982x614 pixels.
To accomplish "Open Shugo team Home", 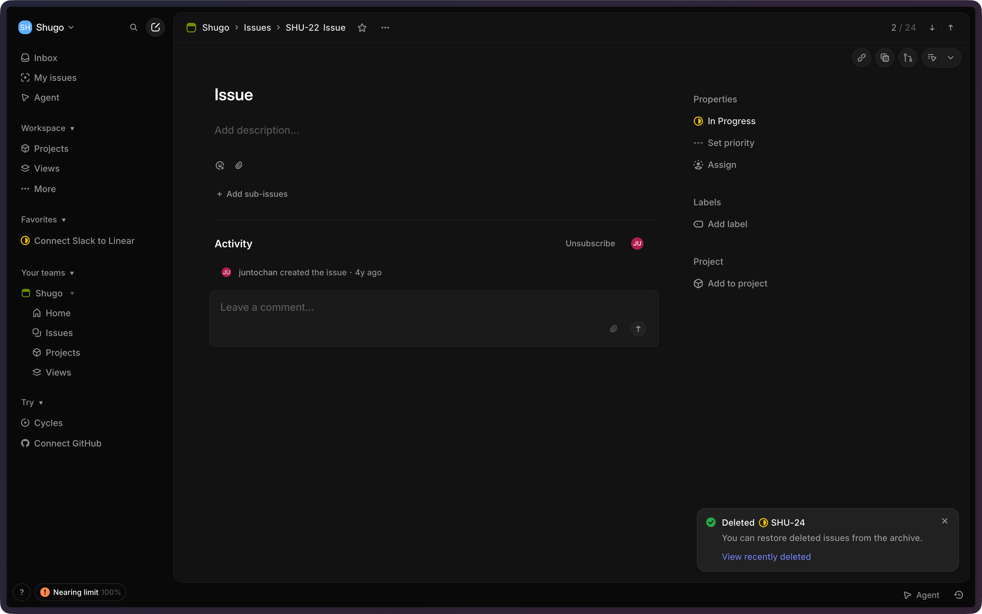I will click(x=51, y=313).
